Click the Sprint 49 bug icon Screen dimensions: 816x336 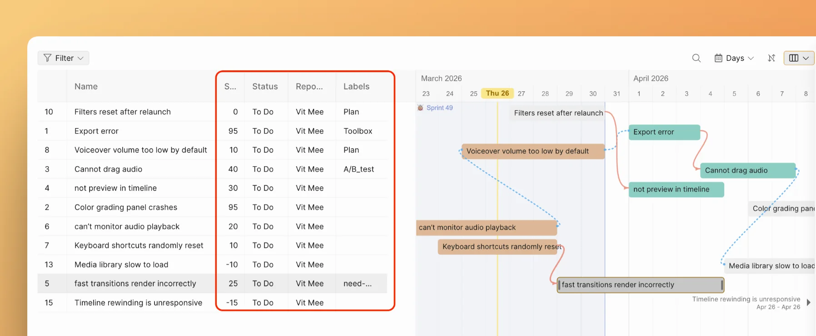(420, 108)
